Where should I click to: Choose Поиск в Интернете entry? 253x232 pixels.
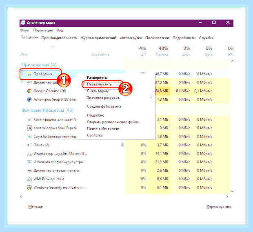coord(103,129)
